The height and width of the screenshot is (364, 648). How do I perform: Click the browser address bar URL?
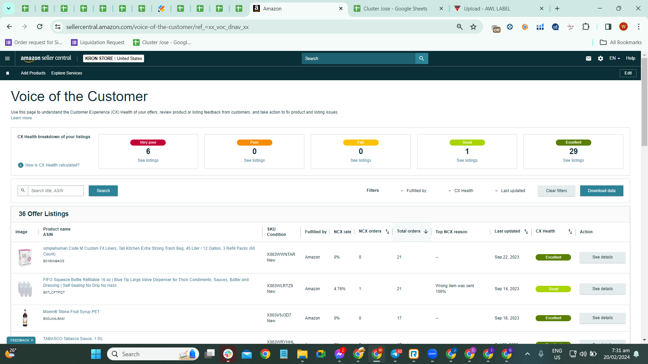(157, 27)
